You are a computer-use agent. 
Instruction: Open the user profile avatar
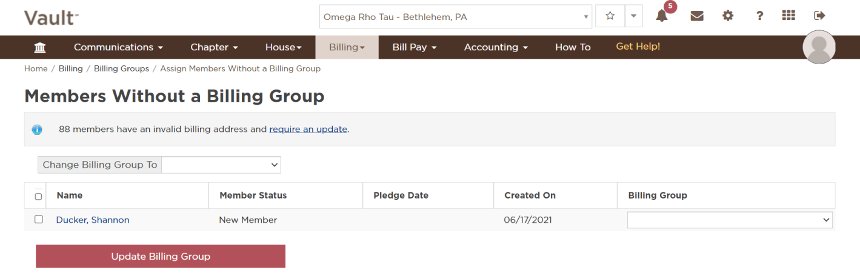pyautogui.click(x=819, y=47)
